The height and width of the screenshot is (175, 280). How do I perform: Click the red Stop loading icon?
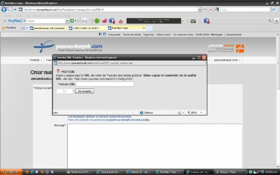tap(211, 10)
